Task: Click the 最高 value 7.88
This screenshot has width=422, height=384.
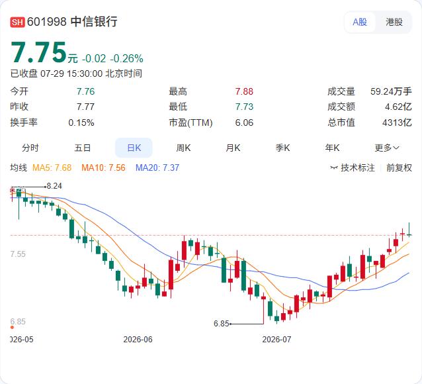Action: click(244, 91)
